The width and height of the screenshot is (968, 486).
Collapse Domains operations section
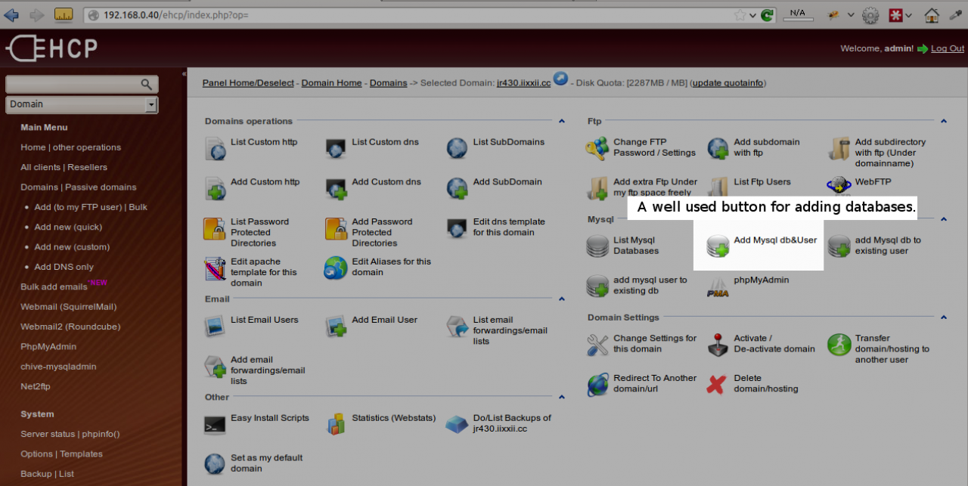tap(561, 121)
